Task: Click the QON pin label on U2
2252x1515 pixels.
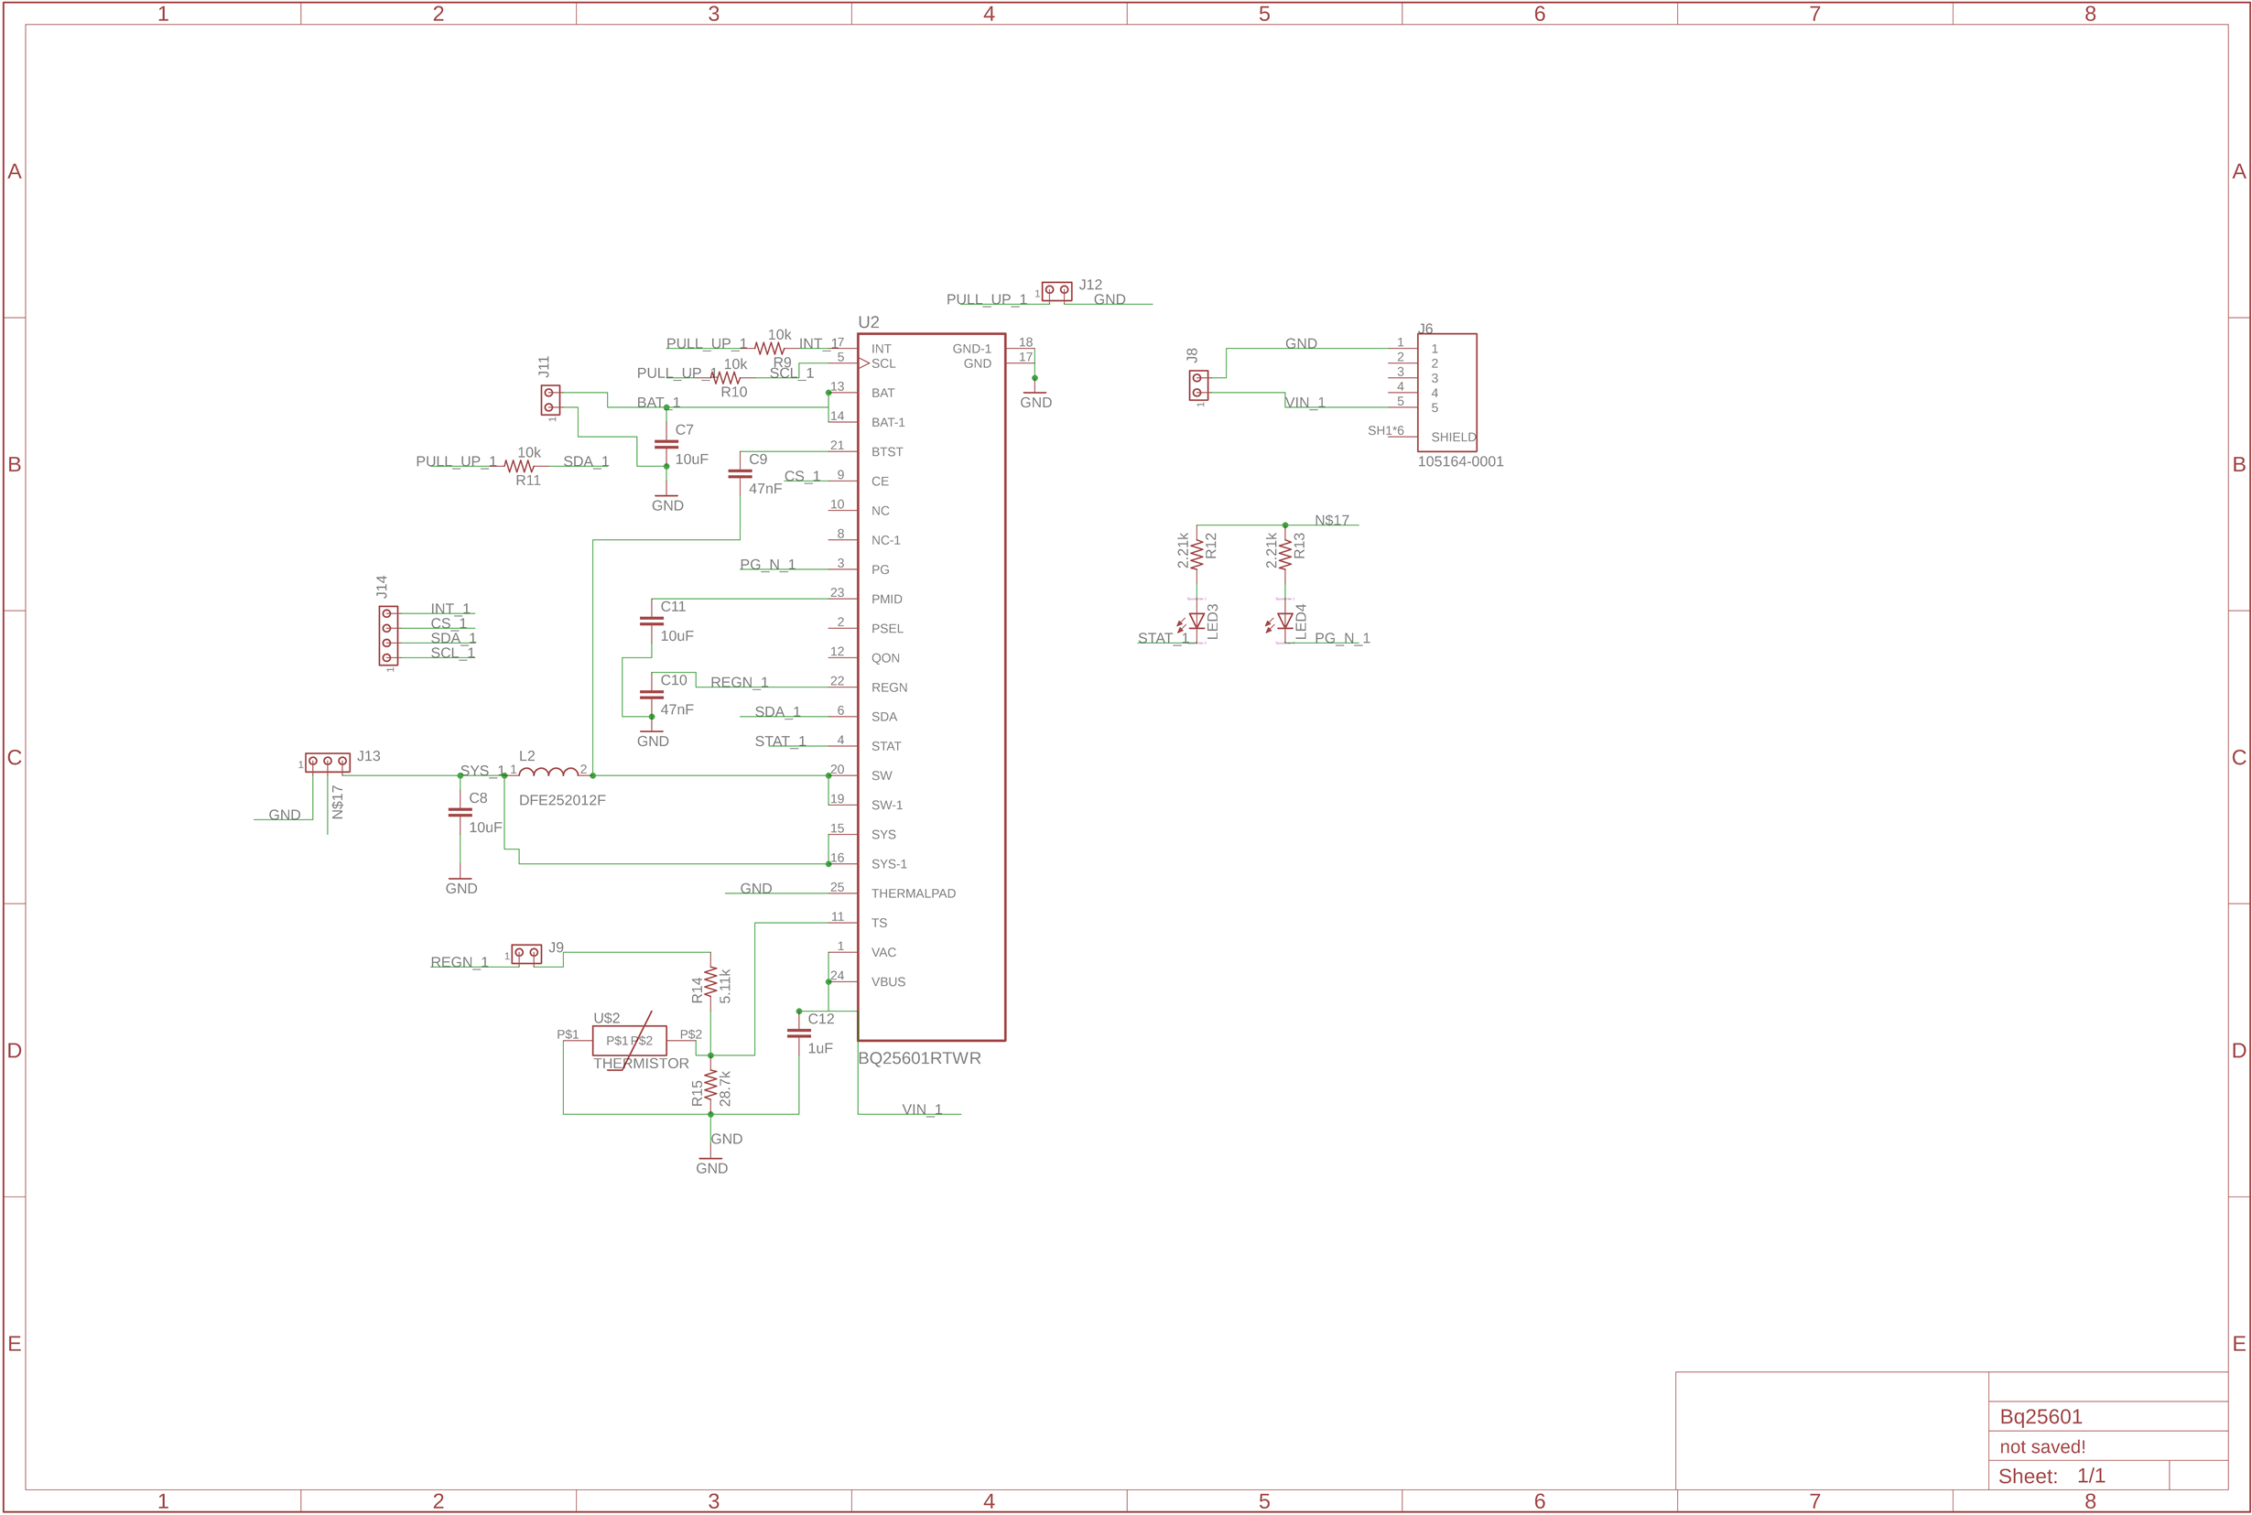Action: coord(885,658)
